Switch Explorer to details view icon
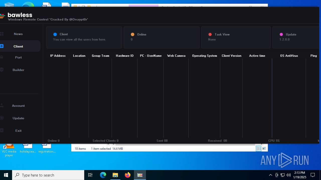The image size is (321, 180). tap(259, 148)
